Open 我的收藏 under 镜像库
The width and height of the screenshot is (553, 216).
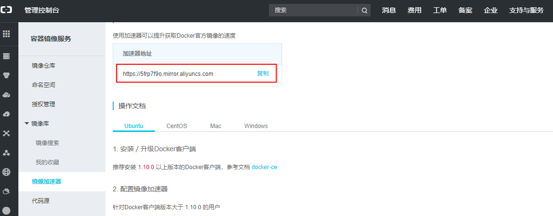pos(47,162)
